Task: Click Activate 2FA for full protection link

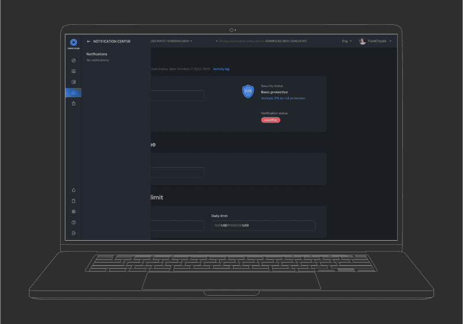Action: [283, 98]
